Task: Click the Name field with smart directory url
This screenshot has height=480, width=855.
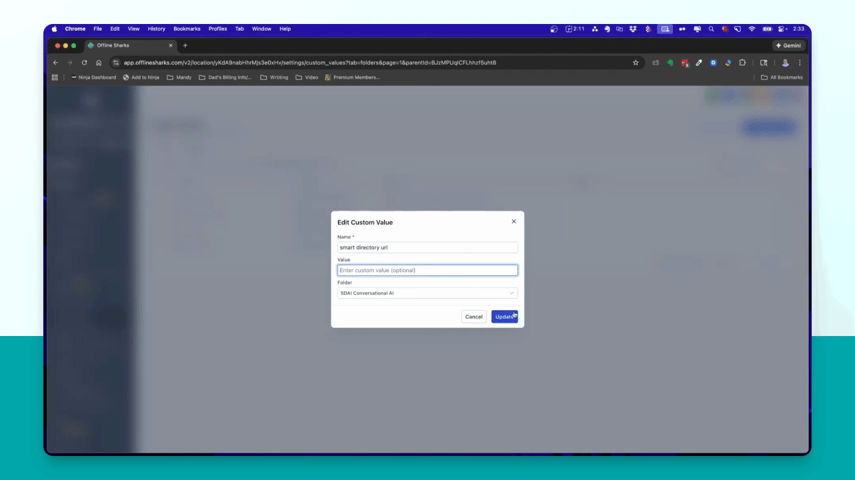Action: tap(427, 247)
